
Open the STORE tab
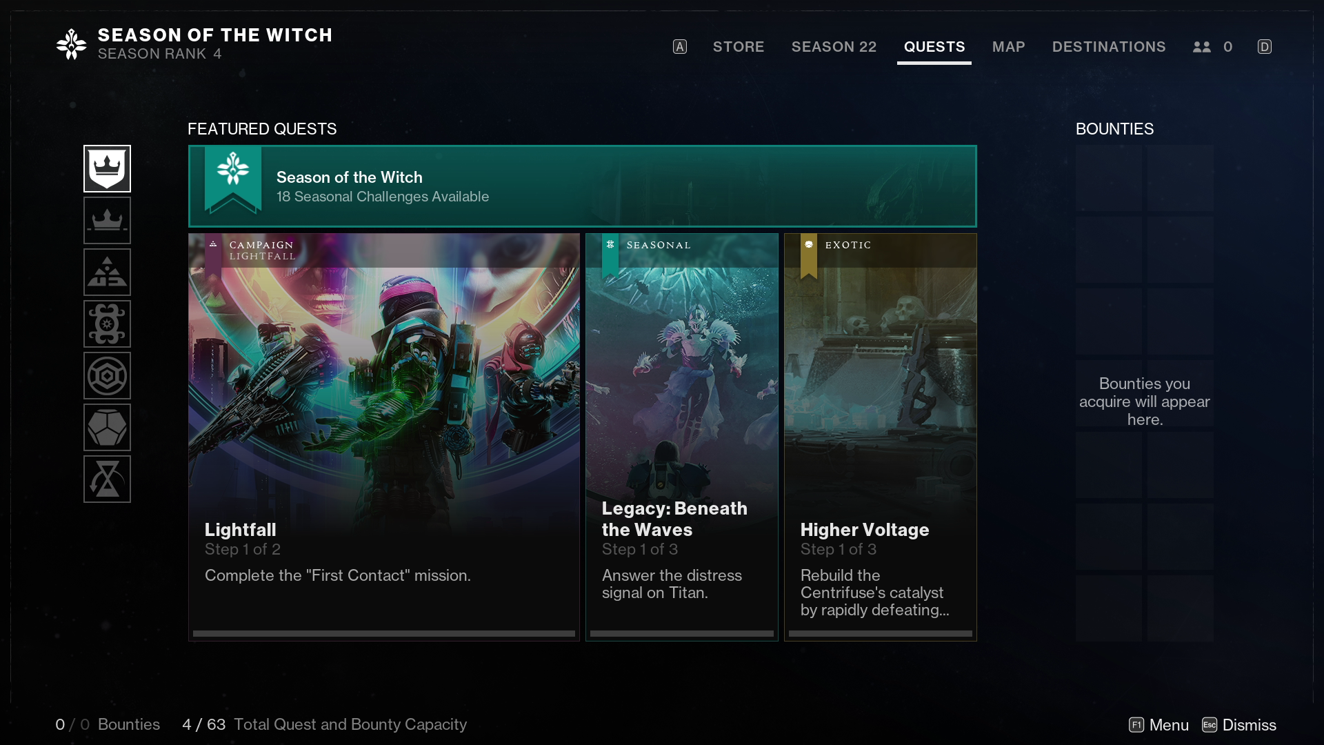[x=739, y=46]
